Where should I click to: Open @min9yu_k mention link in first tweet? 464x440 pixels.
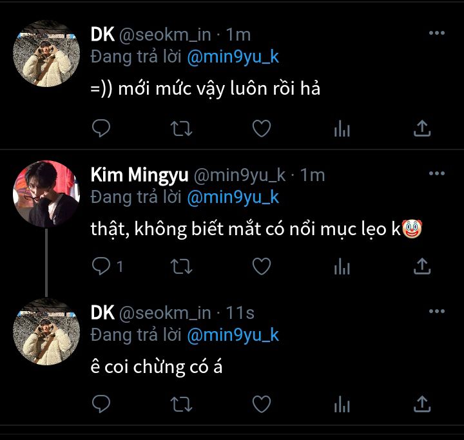click(233, 57)
